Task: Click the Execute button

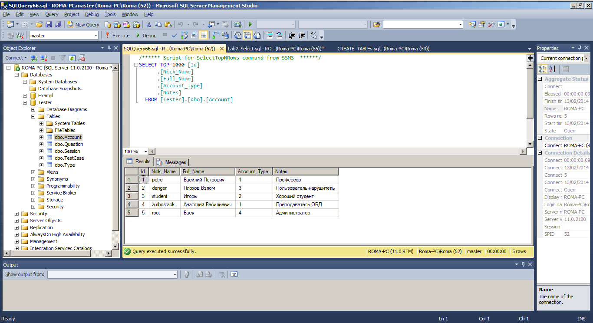Action: [117, 36]
